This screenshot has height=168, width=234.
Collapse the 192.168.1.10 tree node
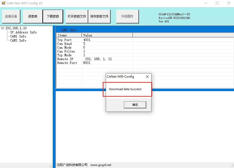click(x=3, y=28)
